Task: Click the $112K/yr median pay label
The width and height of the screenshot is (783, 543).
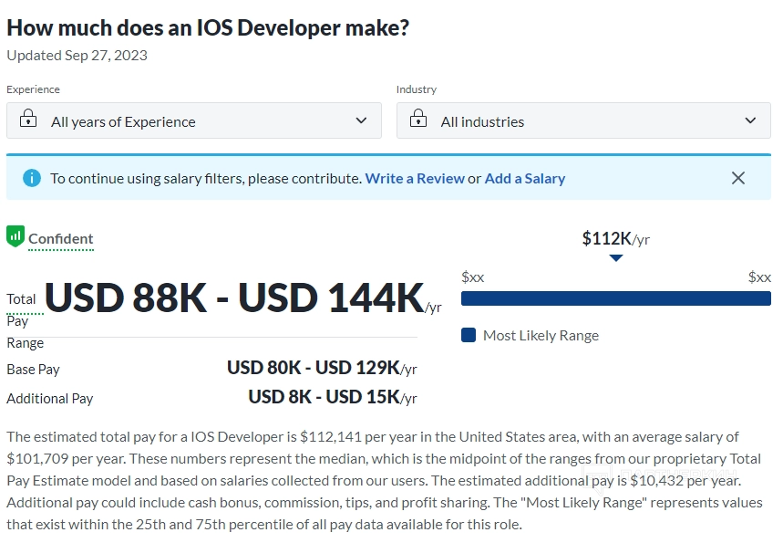Action: [616, 239]
